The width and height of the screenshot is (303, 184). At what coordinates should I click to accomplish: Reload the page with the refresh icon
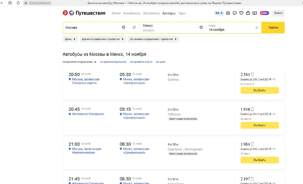tap(18, 3)
